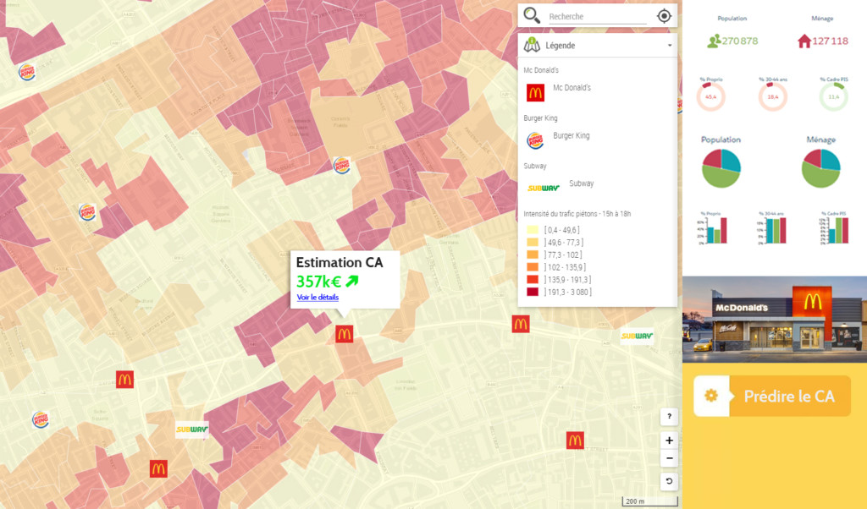Viewport: 867px width, 509px height.
Task: Click the green upward arrow beside 357k€
Action: (351, 282)
